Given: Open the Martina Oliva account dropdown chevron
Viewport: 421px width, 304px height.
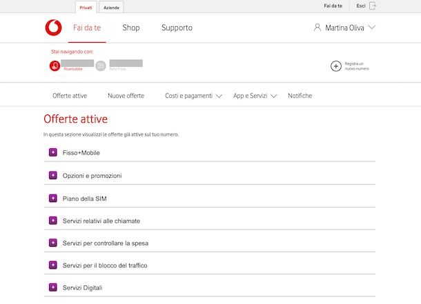Looking at the screenshot, I should [372, 28].
